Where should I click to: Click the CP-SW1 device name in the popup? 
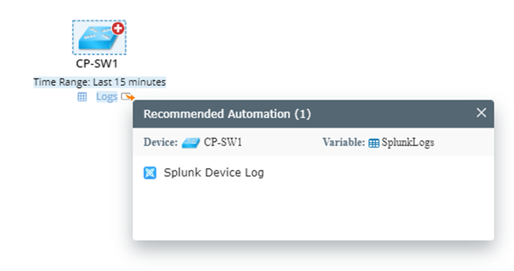pos(223,142)
